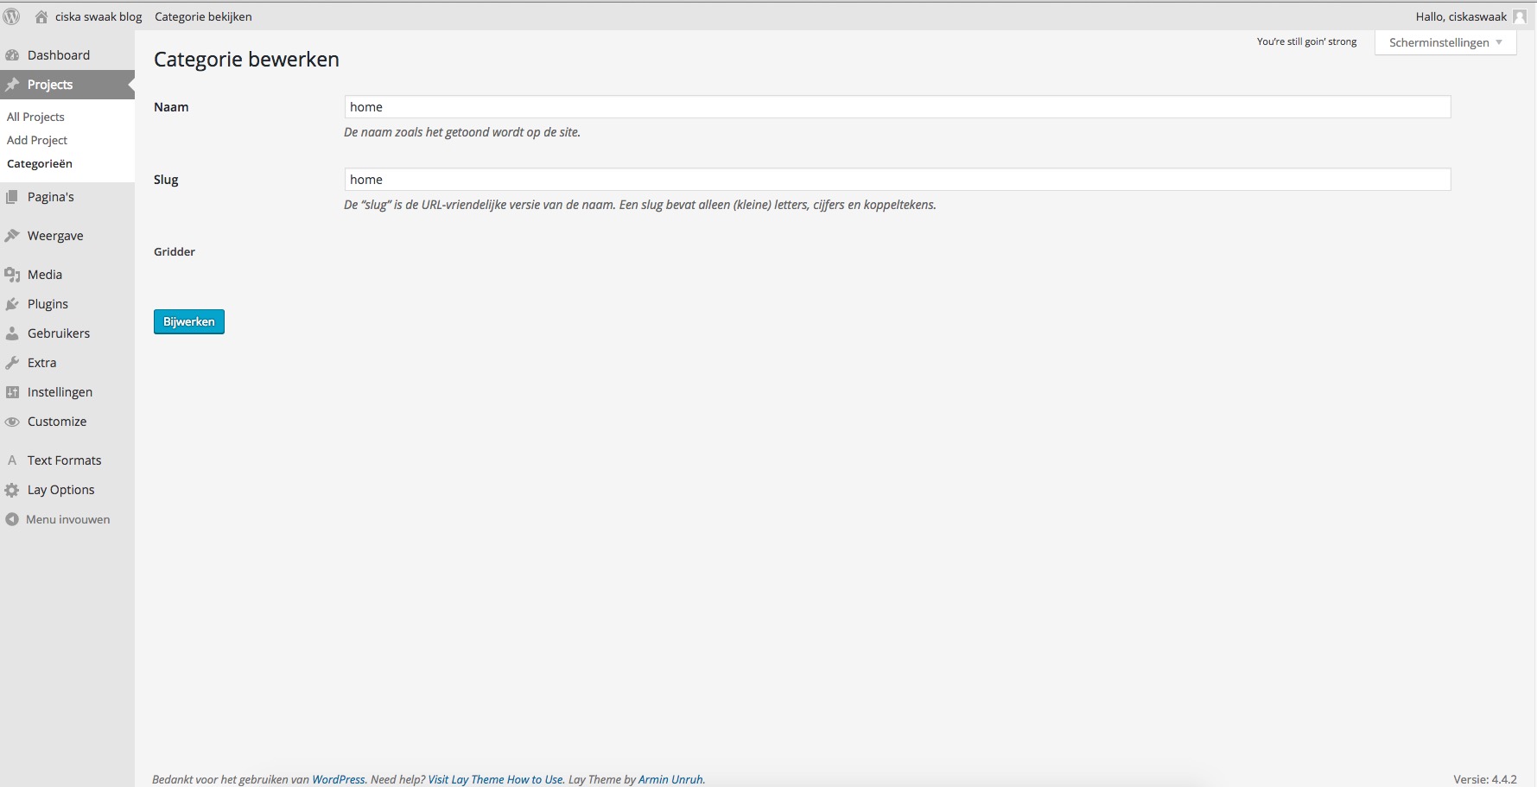Open the Hallo, ciskaswaak account menu
Screen dimensions: 1537x787
1460,16
